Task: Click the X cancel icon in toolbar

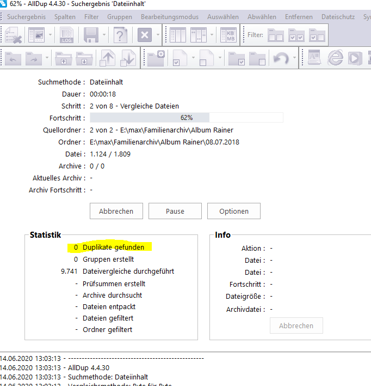Action: (x=144, y=36)
